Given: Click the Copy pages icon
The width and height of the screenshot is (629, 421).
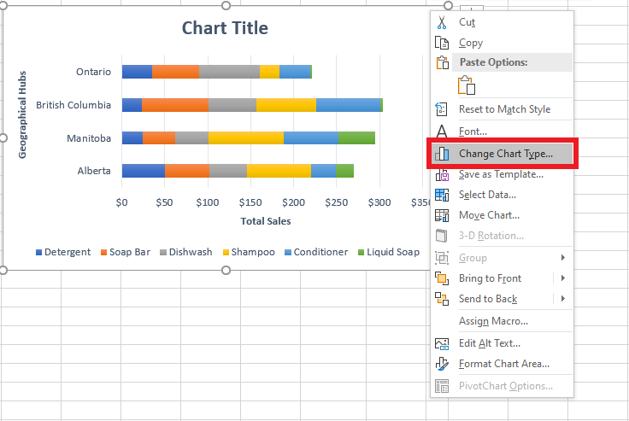Looking at the screenshot, I should tap(442, 43).
